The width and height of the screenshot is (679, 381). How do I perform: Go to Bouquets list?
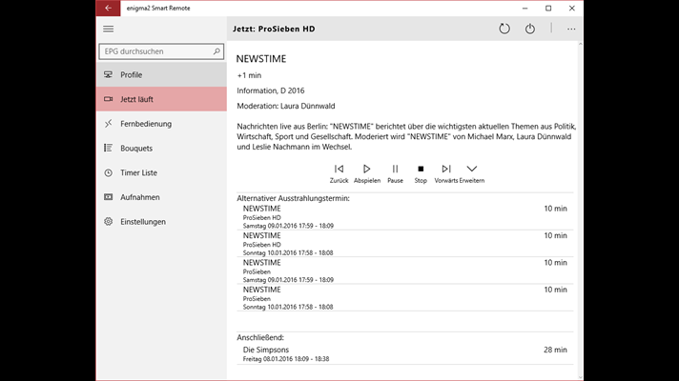click(x=161, y=149)
